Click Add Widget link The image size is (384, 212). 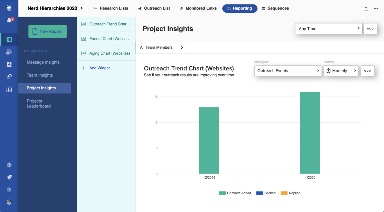coord(101,68)
